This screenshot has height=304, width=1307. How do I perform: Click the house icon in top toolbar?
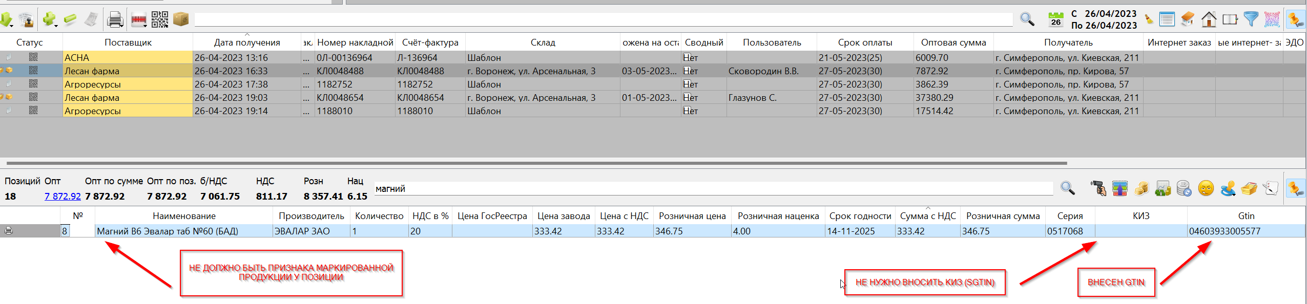click(x=1209, y=19)
